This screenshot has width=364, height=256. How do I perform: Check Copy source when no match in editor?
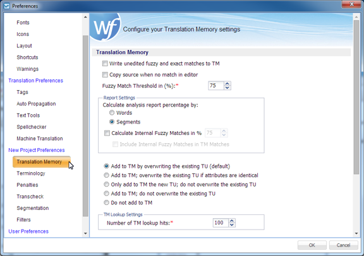click(105, 74)
